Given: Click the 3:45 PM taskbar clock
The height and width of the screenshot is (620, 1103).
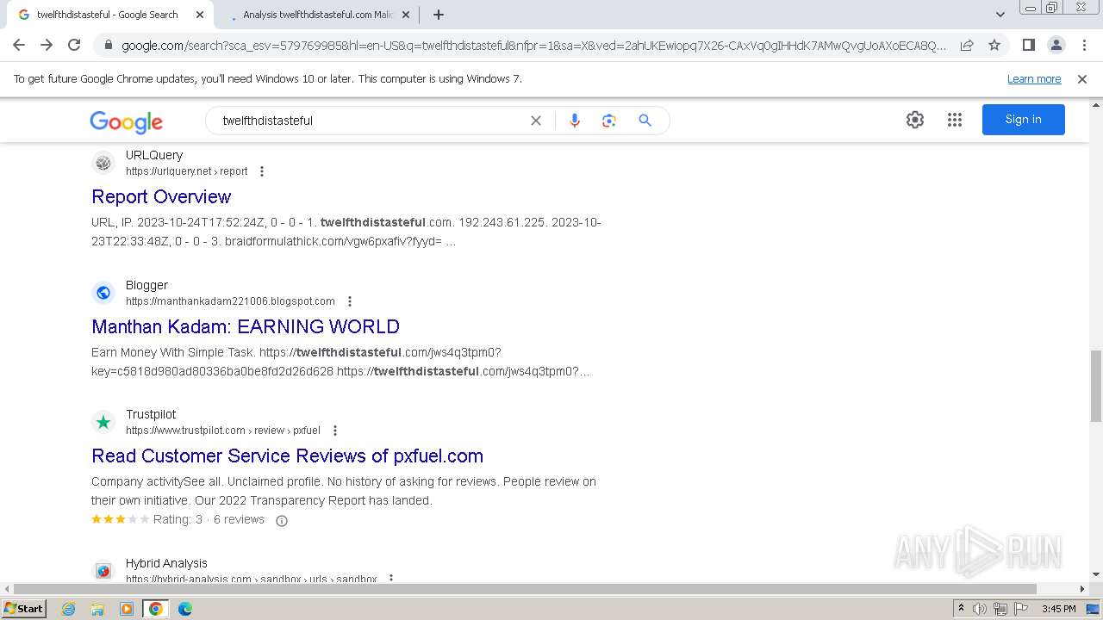Looking at the screenshot, I should click(x=1058, y=609).
